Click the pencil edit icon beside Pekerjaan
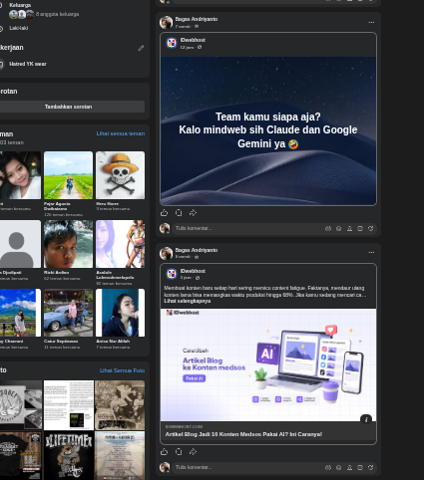The image size is (424, 480). point(141,48)
